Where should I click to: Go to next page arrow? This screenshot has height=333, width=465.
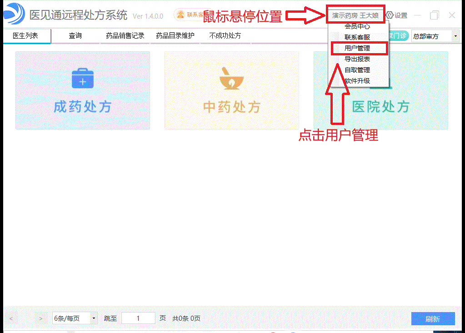click(x=41, y=319)
